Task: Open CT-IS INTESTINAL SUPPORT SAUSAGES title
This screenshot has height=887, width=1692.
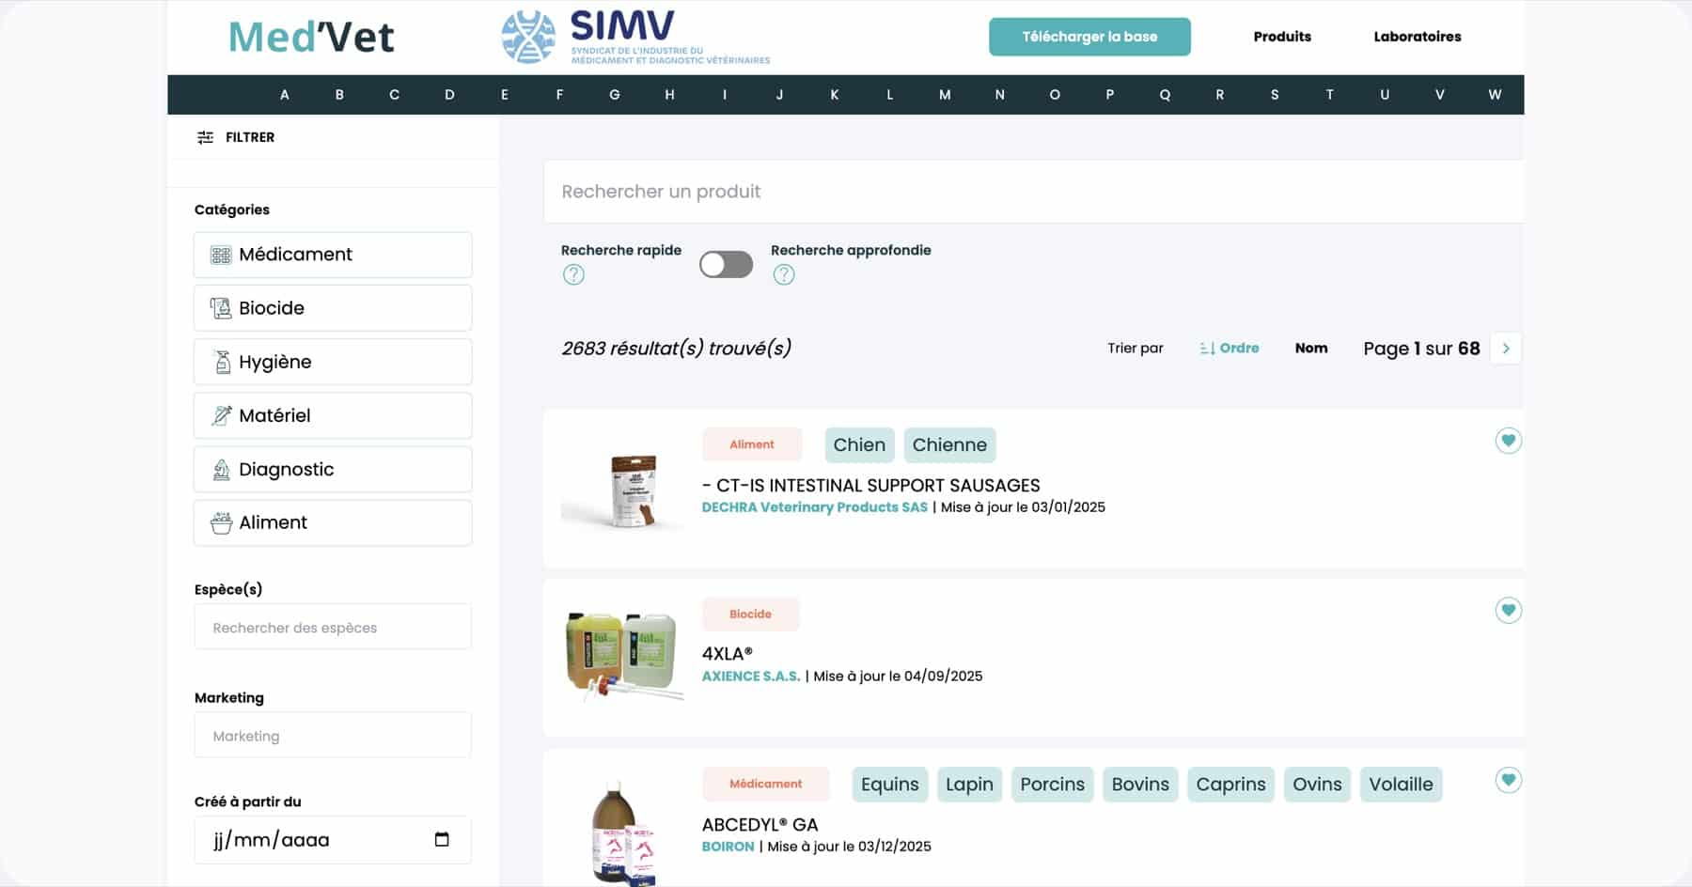Action: tap(870, 486)
